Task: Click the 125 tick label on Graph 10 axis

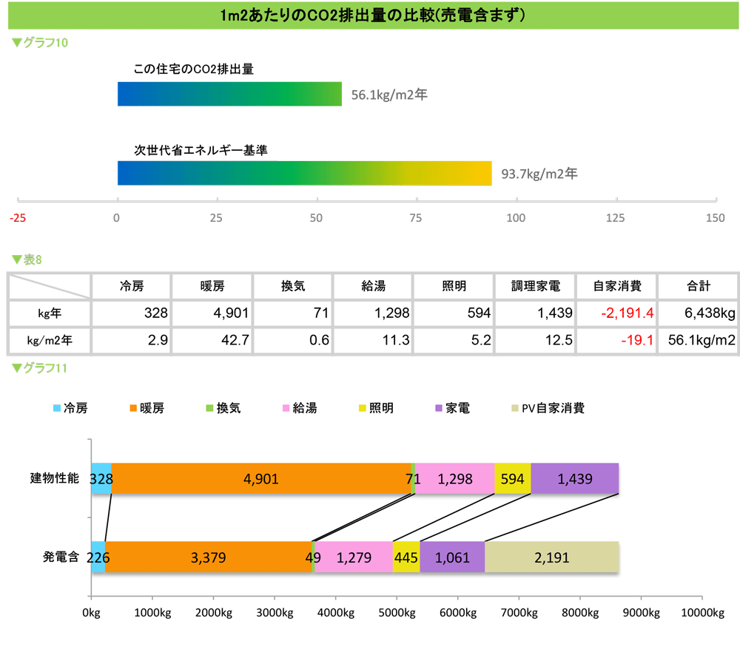Action: point(616,218)
